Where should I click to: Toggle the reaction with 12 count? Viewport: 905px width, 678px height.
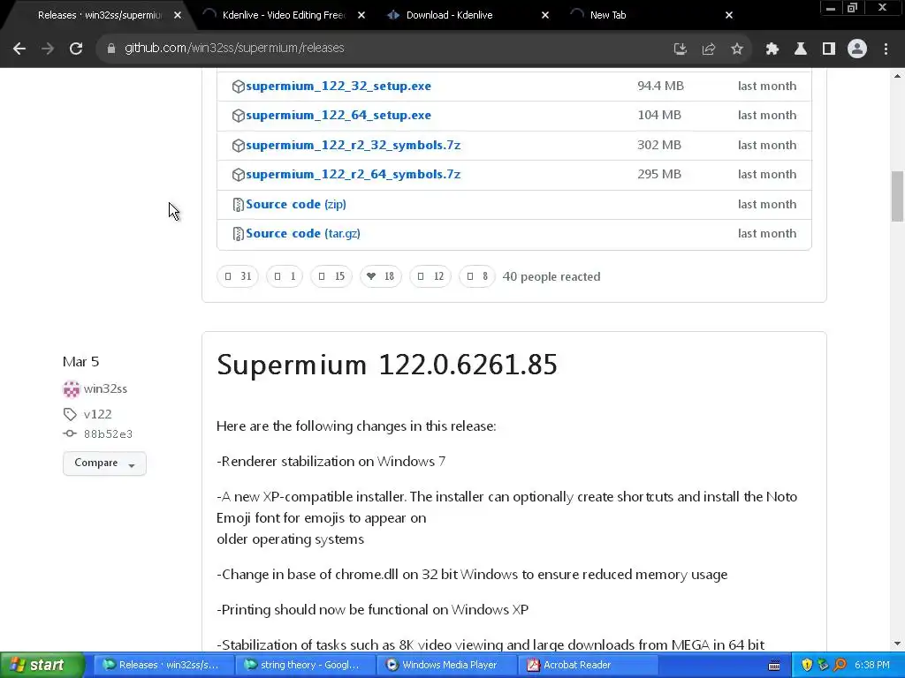click(430, 276)
